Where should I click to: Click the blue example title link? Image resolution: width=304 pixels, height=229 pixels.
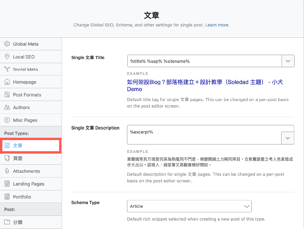click(x=203, y=82)
